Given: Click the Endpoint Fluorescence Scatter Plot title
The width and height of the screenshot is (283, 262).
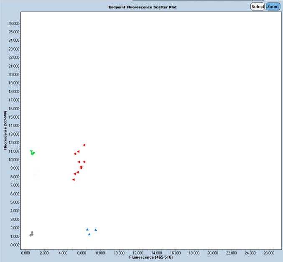Looking at the screenshot, I should 142,7.
